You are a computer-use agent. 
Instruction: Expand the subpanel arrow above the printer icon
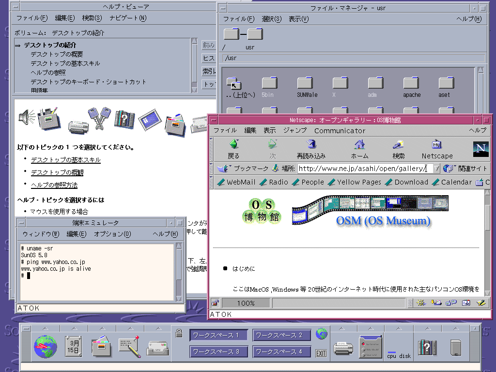[x=342, y=328]
